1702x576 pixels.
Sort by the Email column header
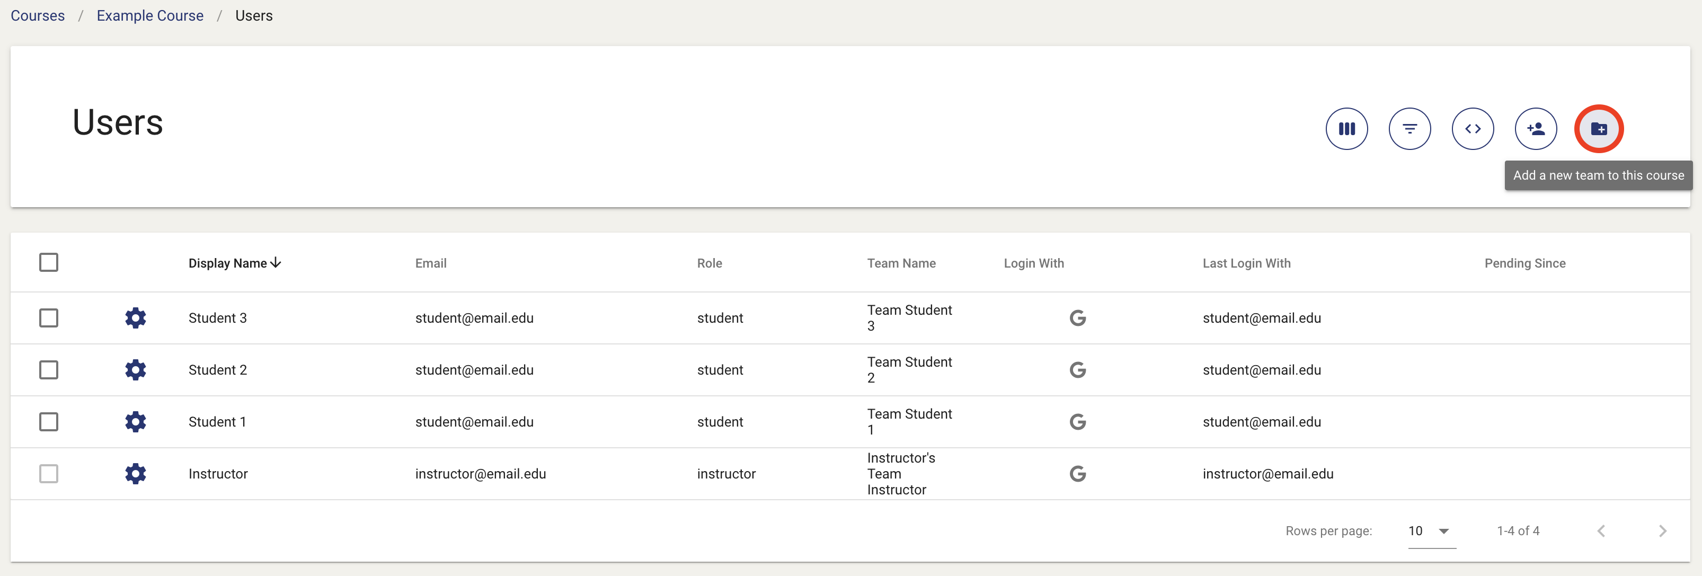click(x=431, y=263)
